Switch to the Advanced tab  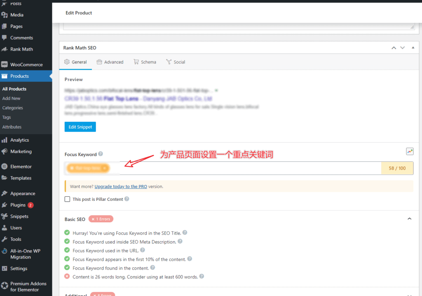tap(110, 62)
